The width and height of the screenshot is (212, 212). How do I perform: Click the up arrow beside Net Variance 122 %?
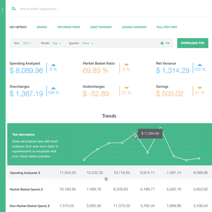click(200, 65)
